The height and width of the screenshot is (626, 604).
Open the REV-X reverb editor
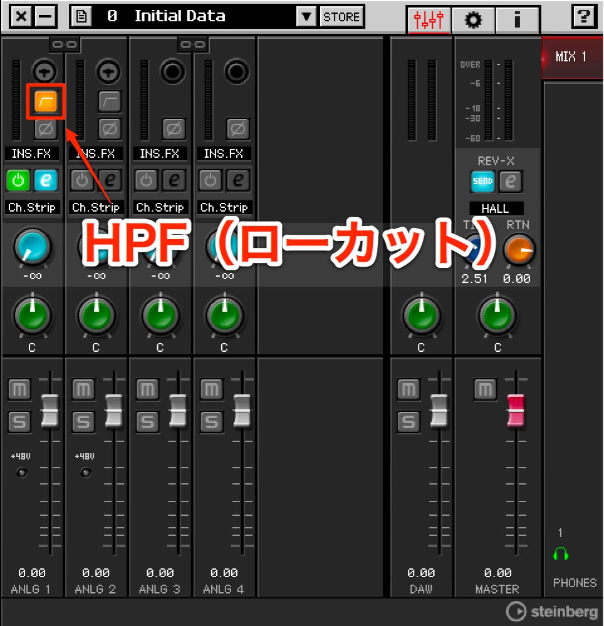511,182
